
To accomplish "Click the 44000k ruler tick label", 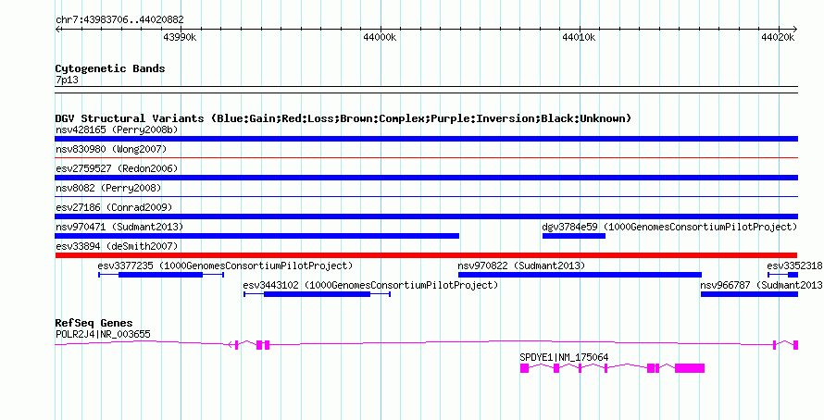I will click(x=380, y=37).
